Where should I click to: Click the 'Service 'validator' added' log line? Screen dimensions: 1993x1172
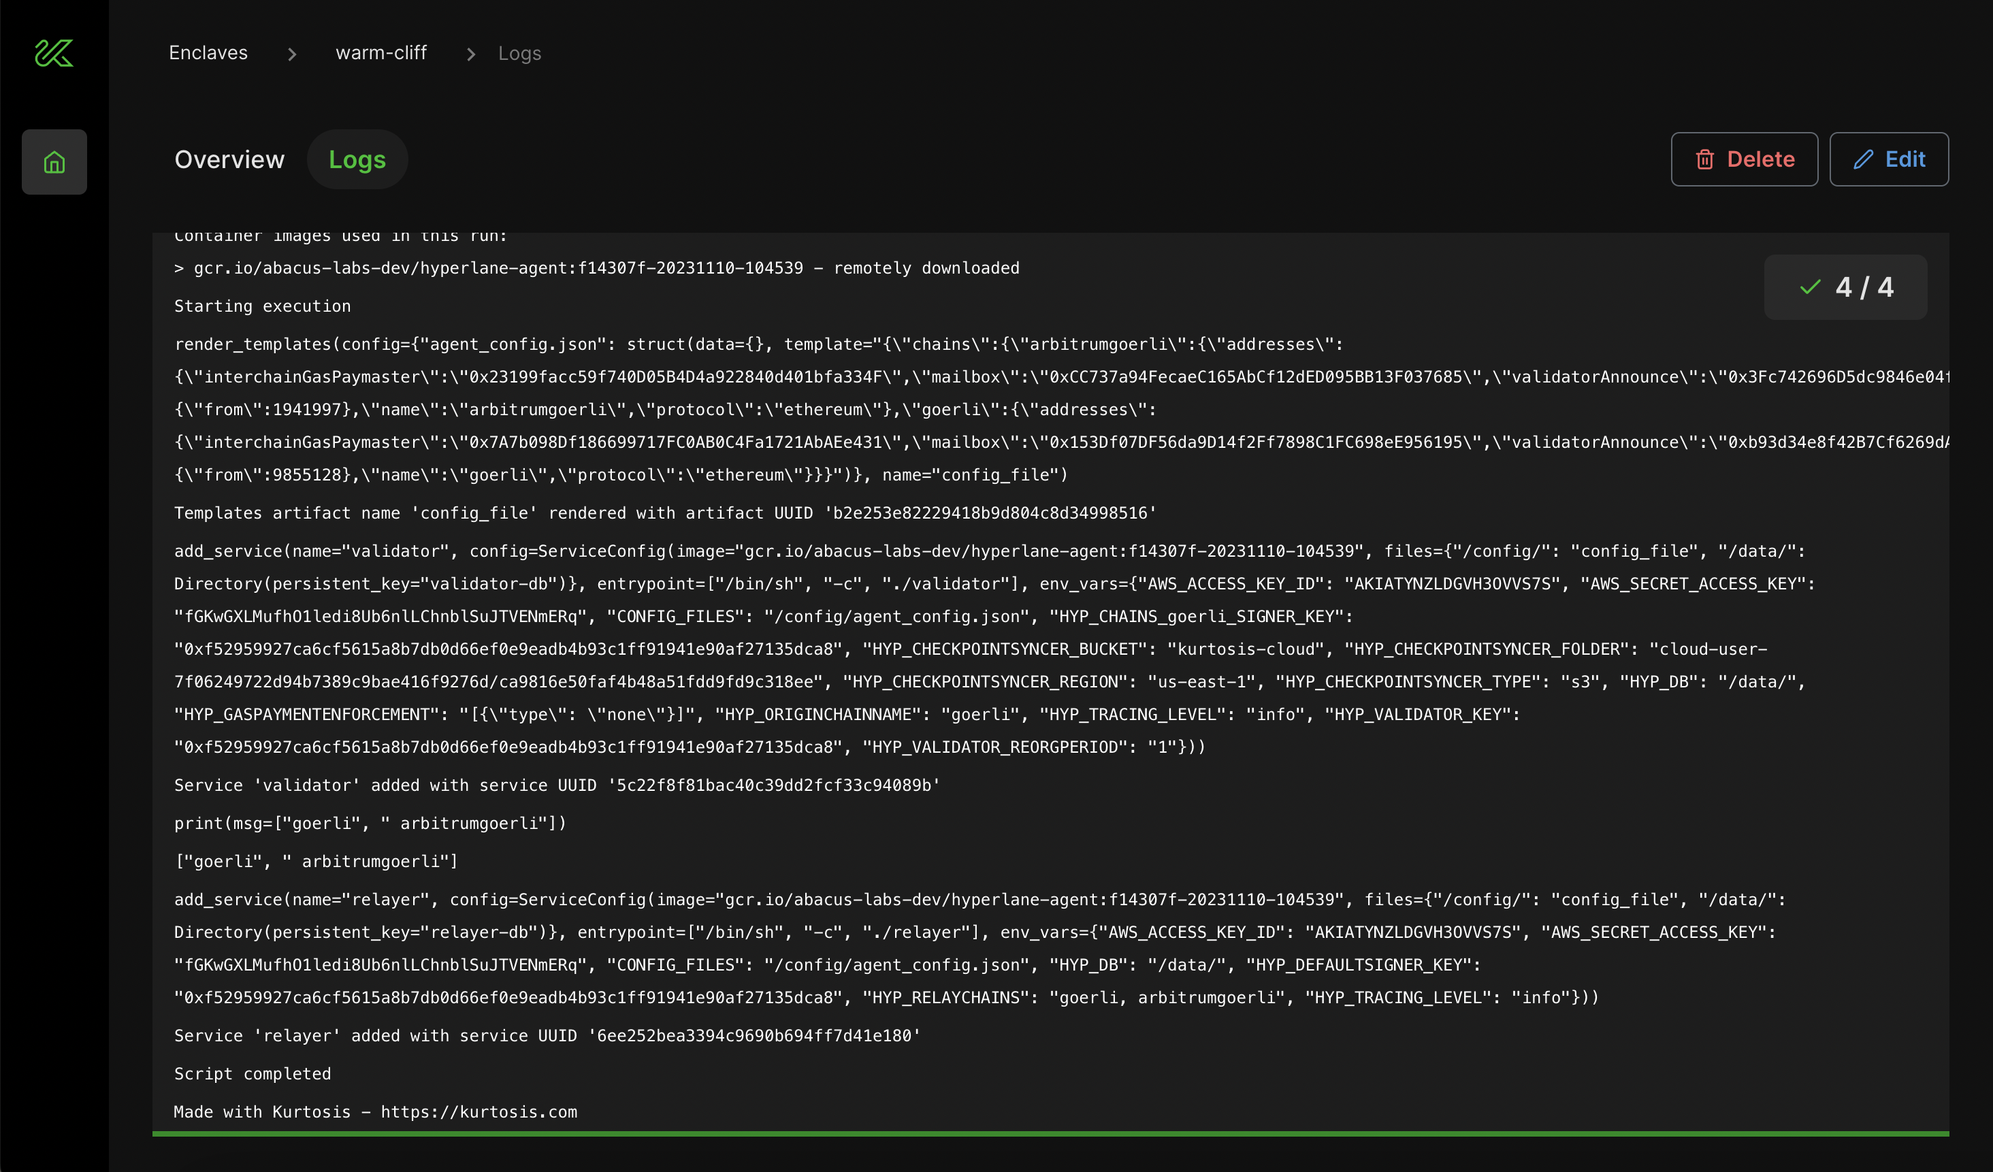tap(557, 785)
